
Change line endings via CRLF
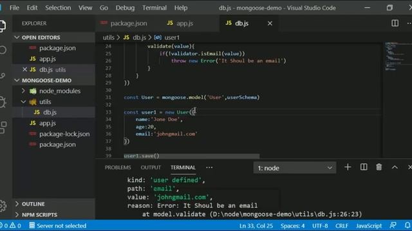342,226
